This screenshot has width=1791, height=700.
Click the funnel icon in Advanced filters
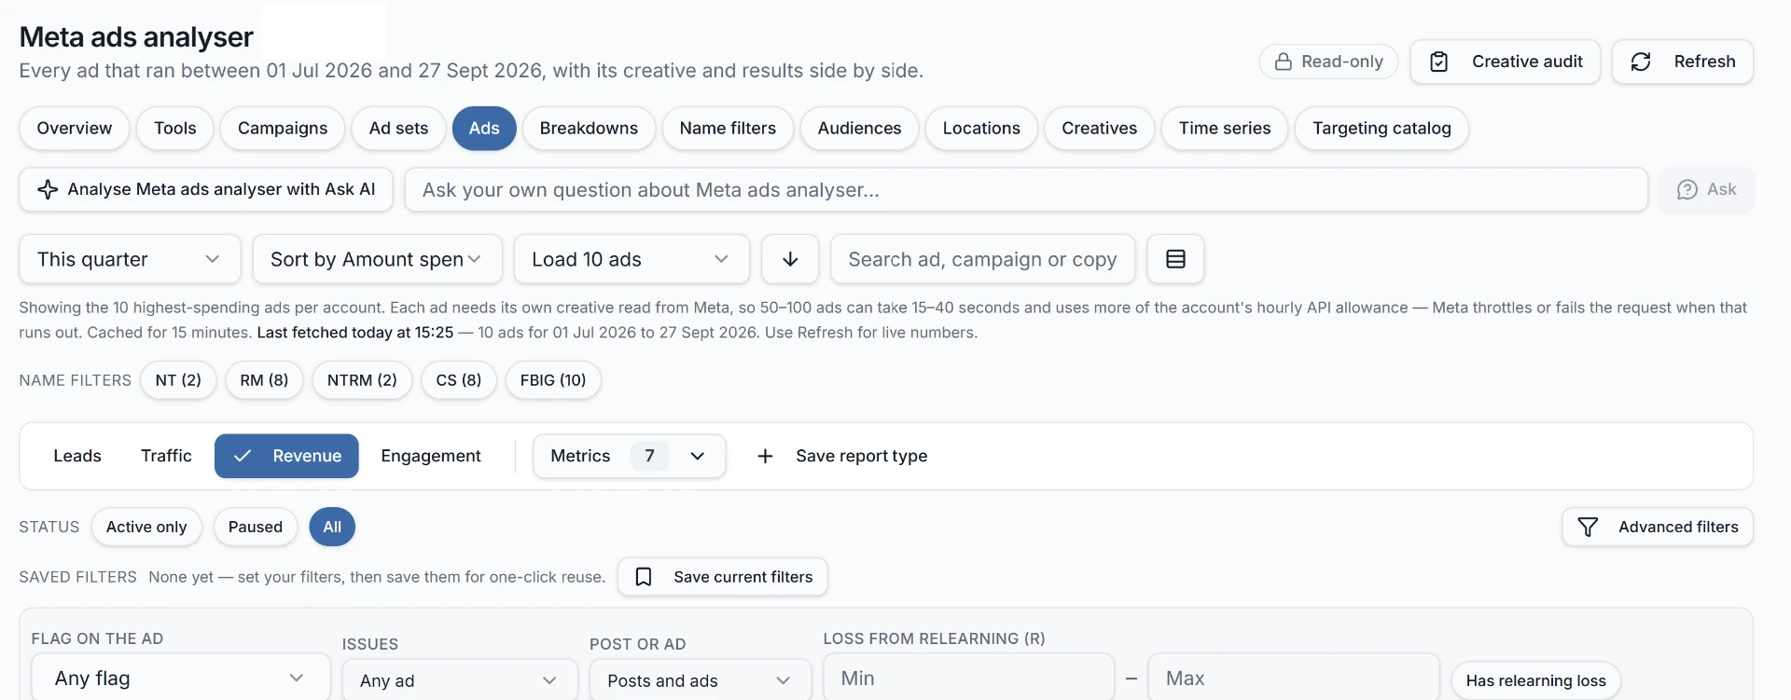point(1588,528)
